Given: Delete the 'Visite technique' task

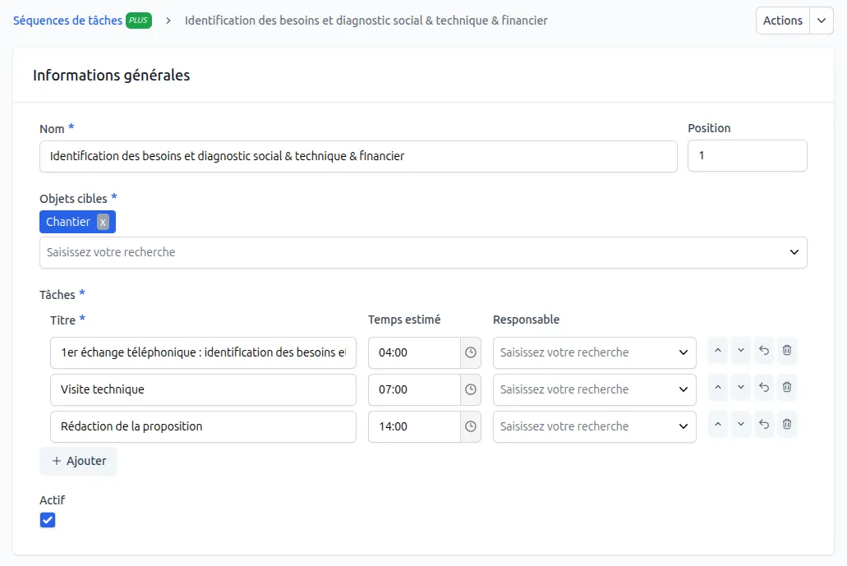Looking at the screenshot, I should tap(786, 387).
